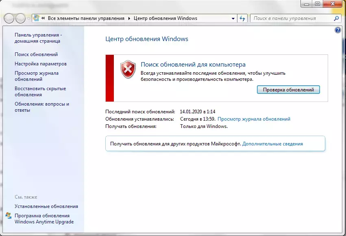Image resolution: width=346 pixels, height=236 pixels.
Task: Click the 'Проверка обновлений' button
Action: click(288, 90)
